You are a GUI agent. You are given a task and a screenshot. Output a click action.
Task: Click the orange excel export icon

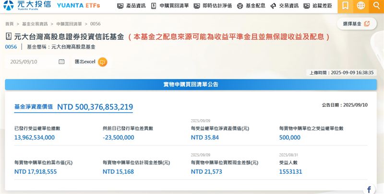coord(102,62)
